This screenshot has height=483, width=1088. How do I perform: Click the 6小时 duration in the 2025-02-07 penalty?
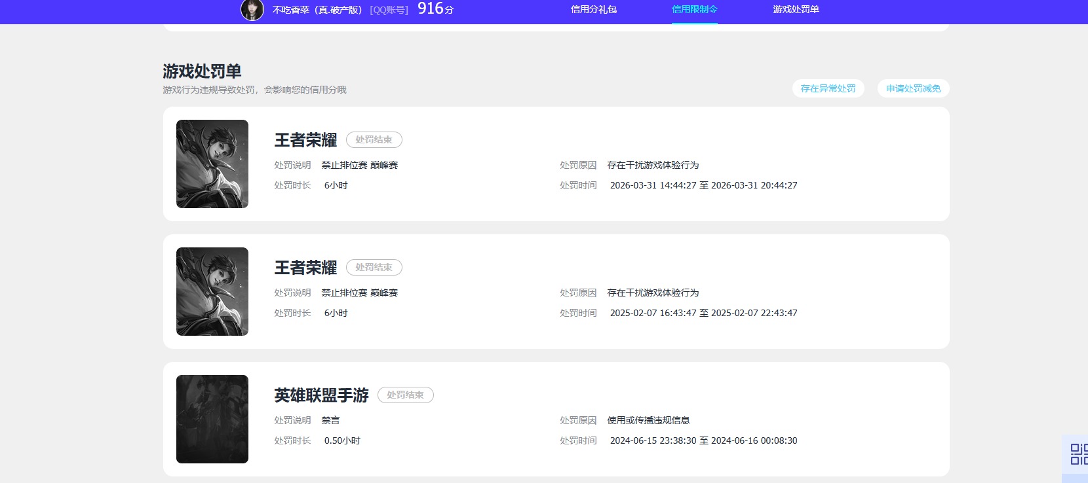(336, 313)
